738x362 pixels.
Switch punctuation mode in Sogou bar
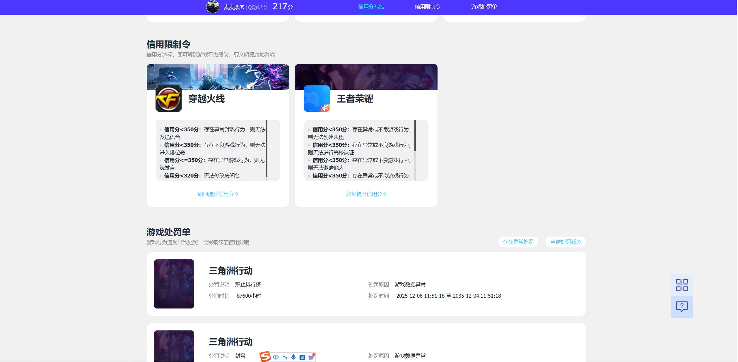pos(285,357)
